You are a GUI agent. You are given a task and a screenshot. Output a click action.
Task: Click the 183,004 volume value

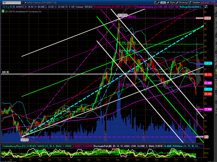tap(88, 7)
